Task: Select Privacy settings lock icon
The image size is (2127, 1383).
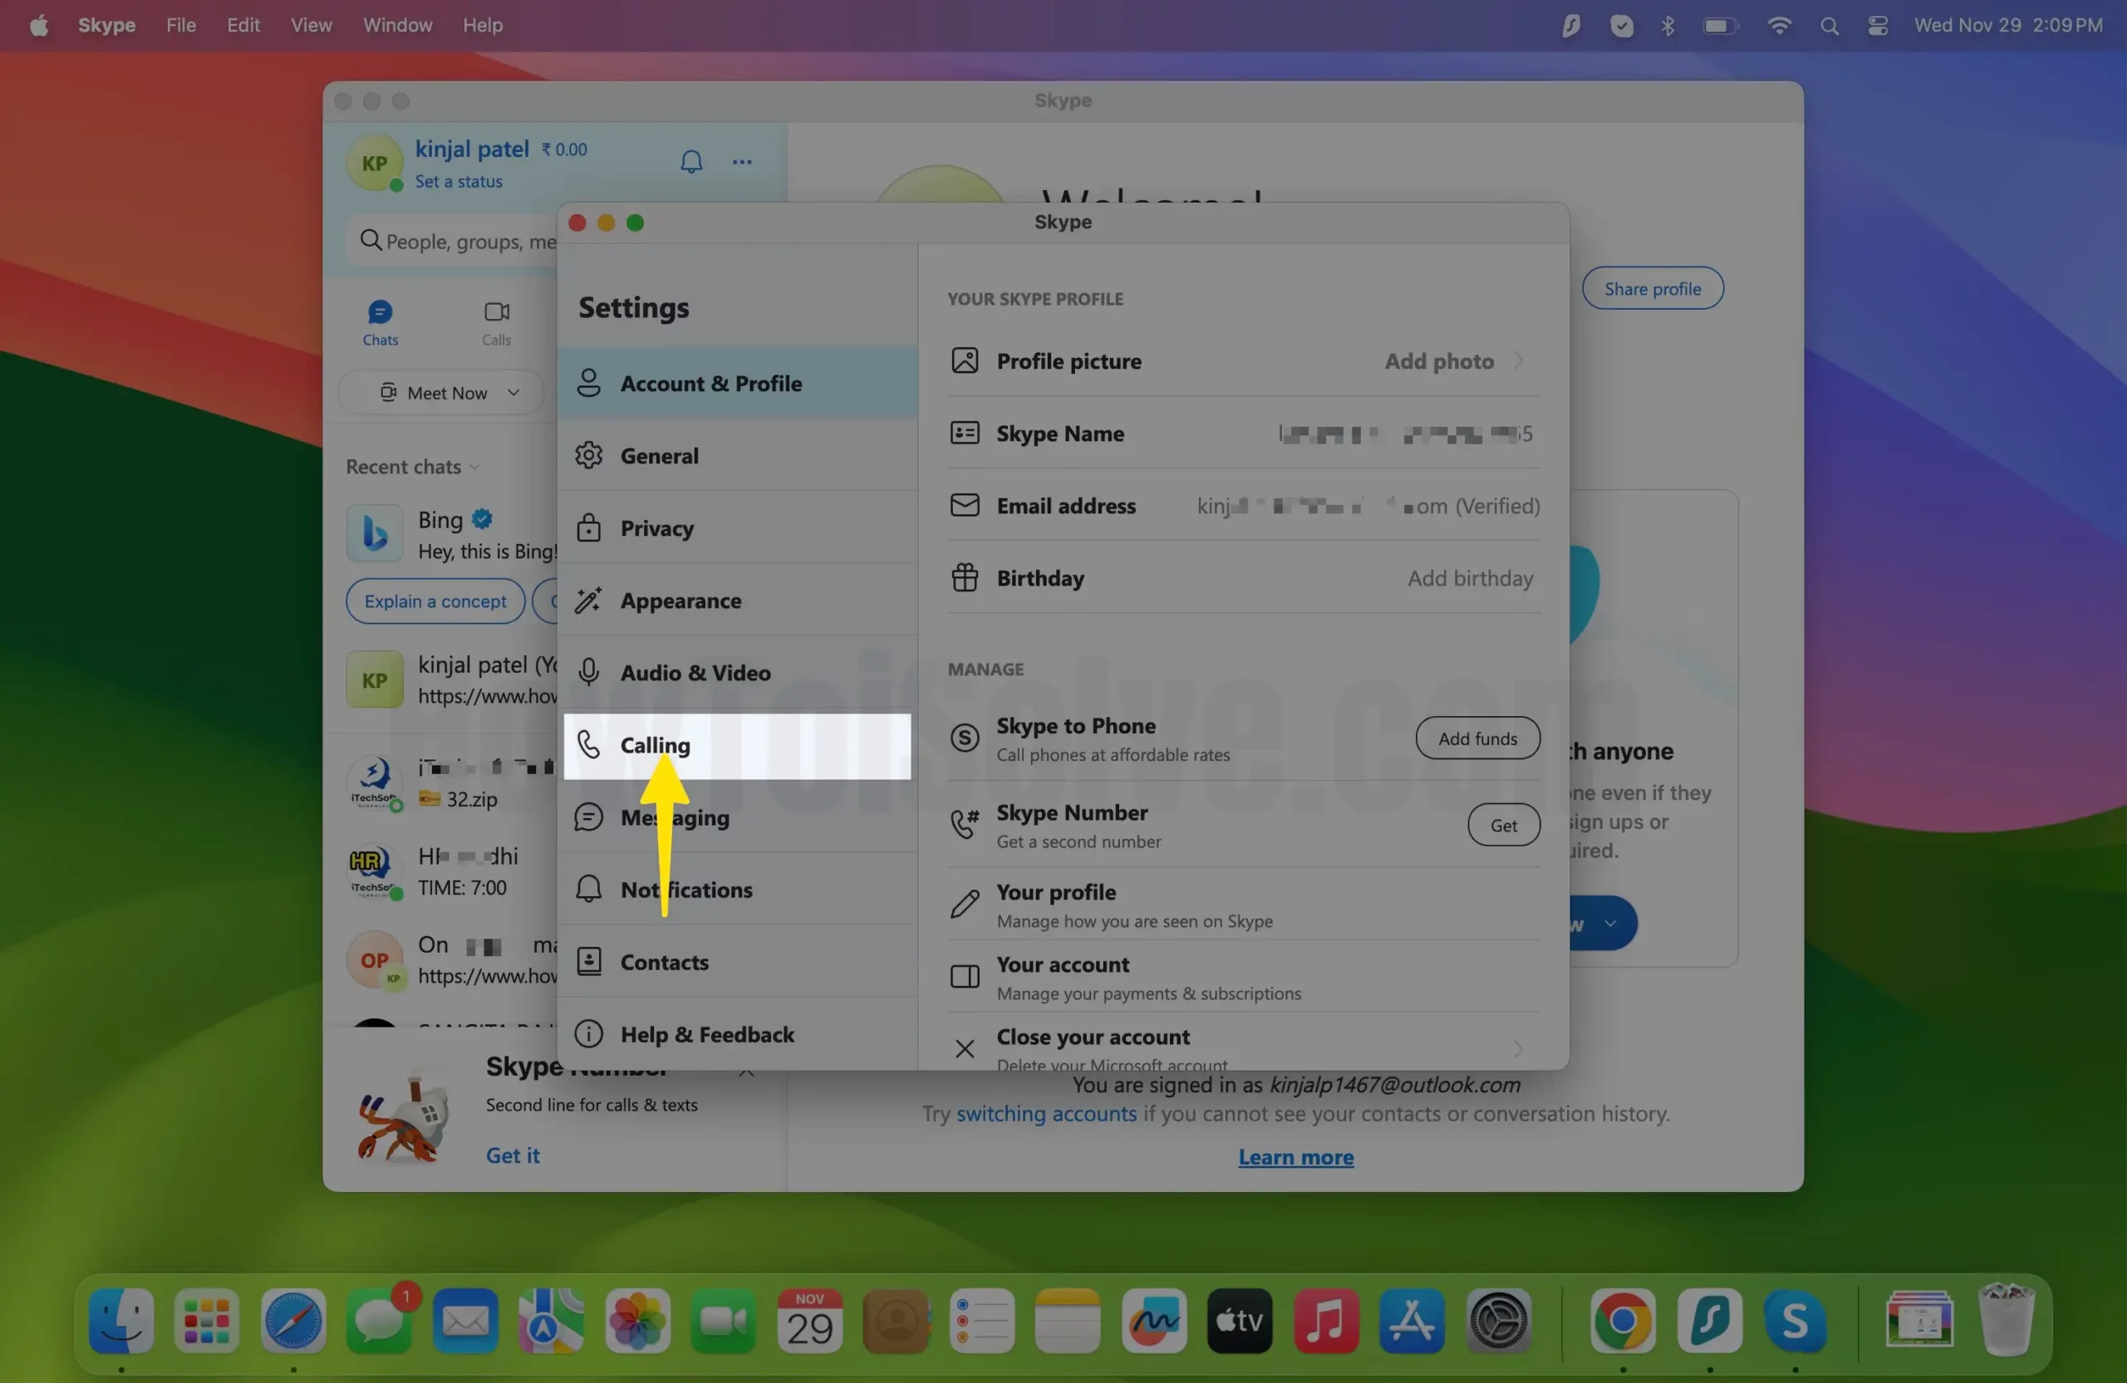Action: click(x=588, y=528)
